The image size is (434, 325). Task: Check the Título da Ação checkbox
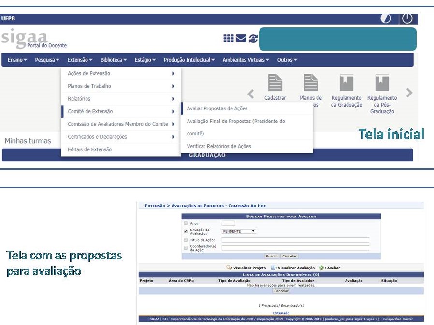(186, 240)
